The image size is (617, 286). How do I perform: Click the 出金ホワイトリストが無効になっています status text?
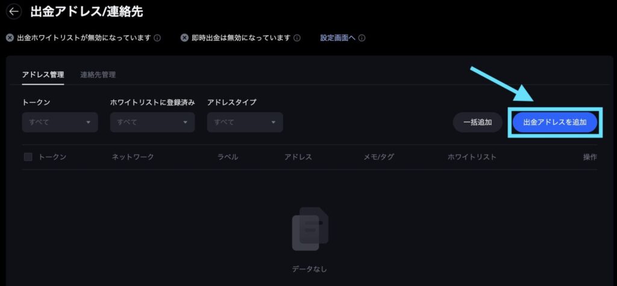pos(84,38)
